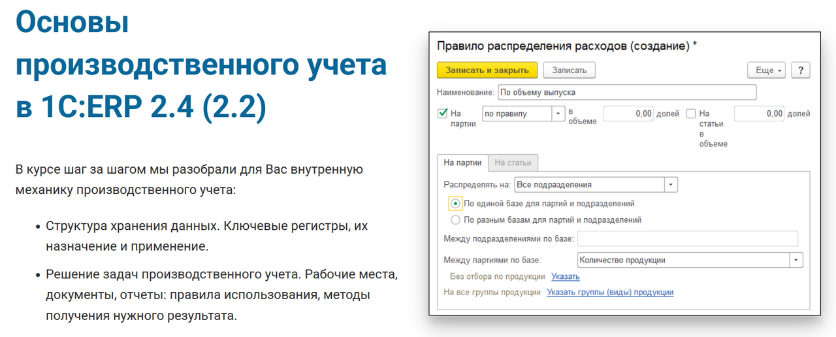Image resolution: width=836 pixels, height=337 pixels.
Task: Open Указать группы (виды) продукции link
Action: 610,292
